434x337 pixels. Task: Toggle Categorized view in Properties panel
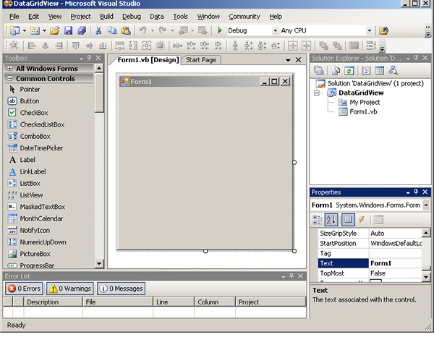[317, 220]
